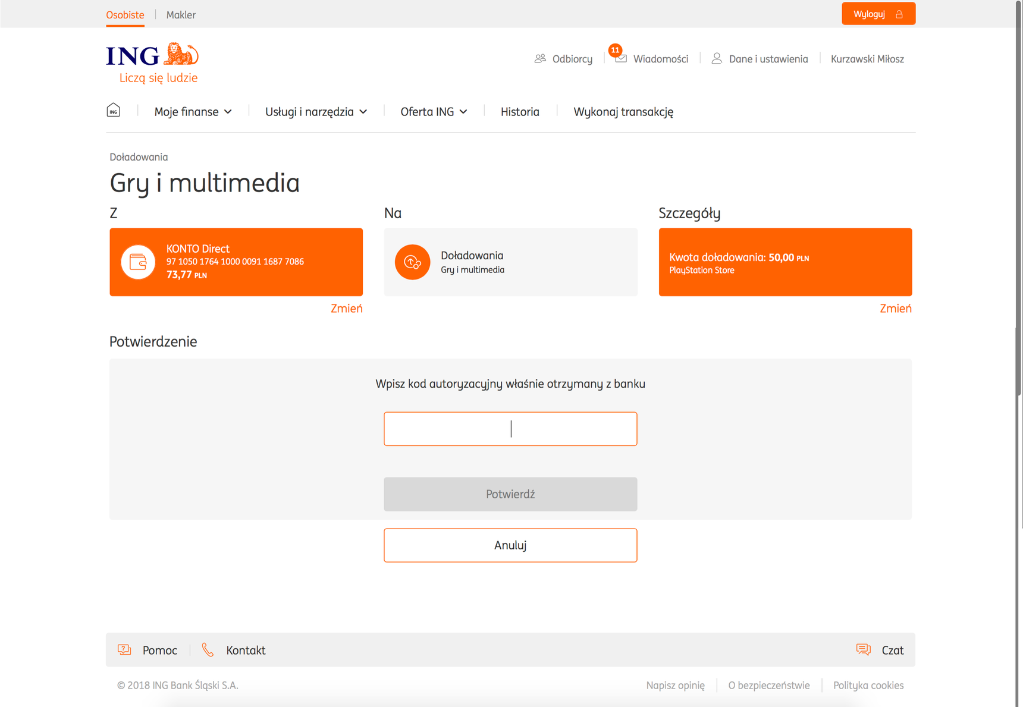
Task: Click the Czat speech bubble icon
Action: coord(863,649)
